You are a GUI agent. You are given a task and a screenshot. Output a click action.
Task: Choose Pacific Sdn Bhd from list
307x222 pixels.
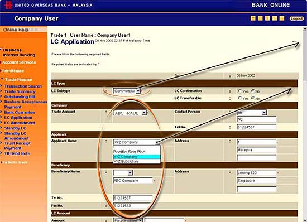point(137,152)
